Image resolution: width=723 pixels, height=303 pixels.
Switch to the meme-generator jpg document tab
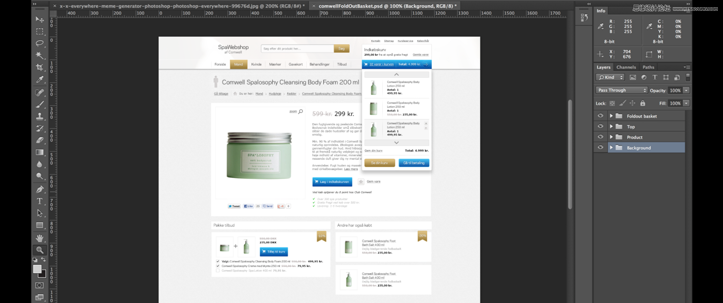click(182, 6)
